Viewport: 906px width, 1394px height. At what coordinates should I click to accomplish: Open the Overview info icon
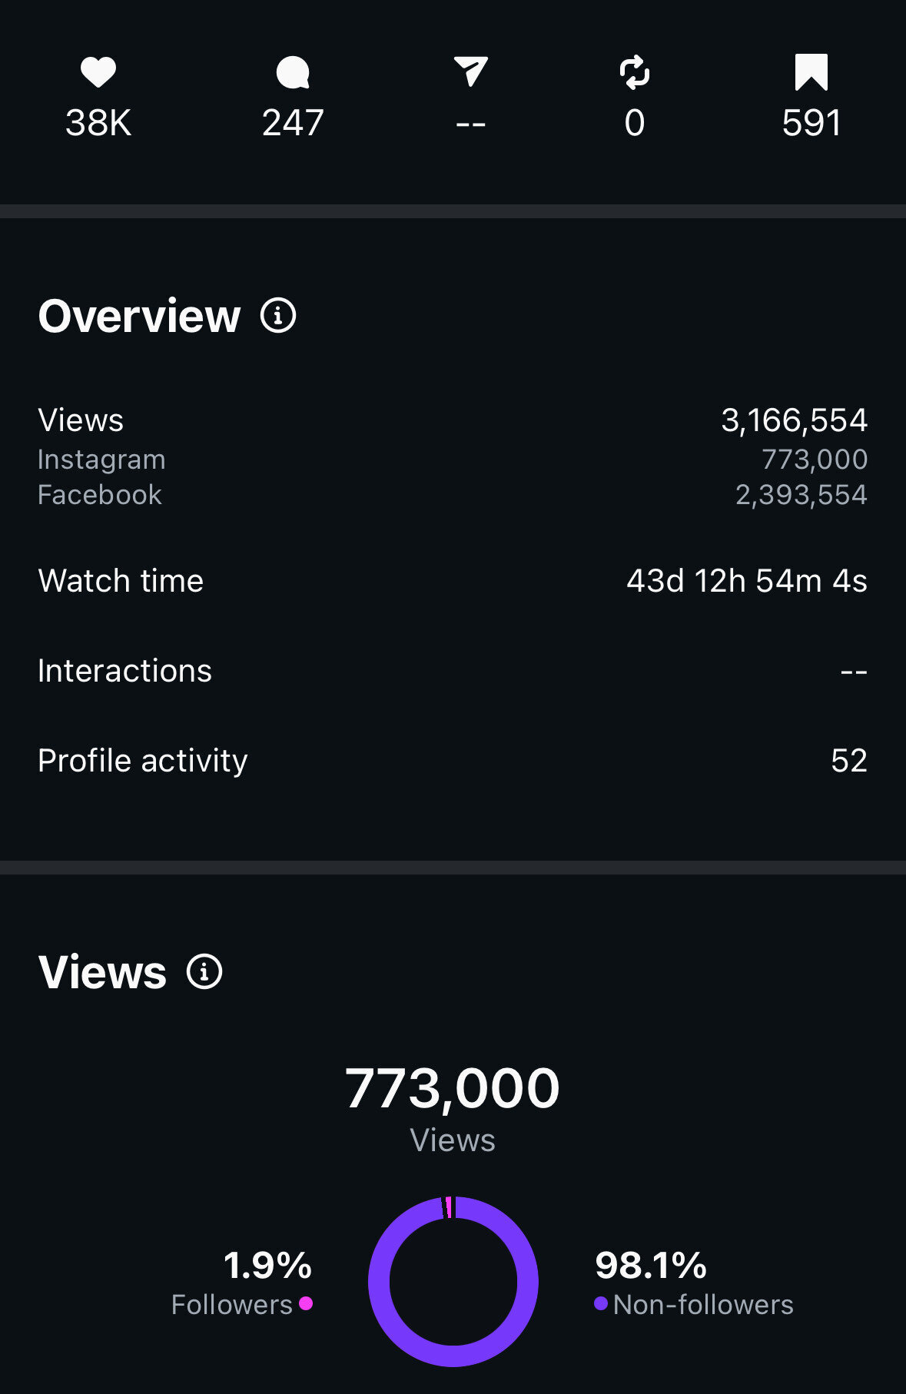tap(278, 316)
